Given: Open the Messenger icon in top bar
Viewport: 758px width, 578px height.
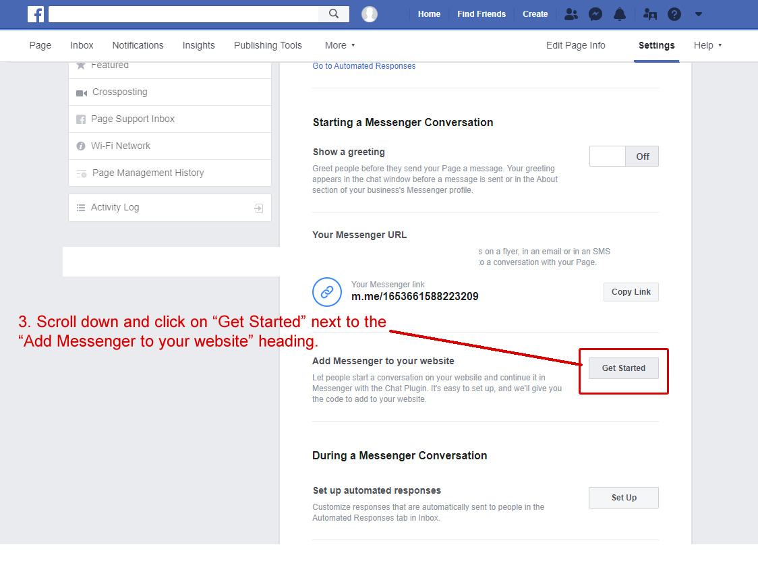Looking at the screenshot, I should [x=595, y=14].
